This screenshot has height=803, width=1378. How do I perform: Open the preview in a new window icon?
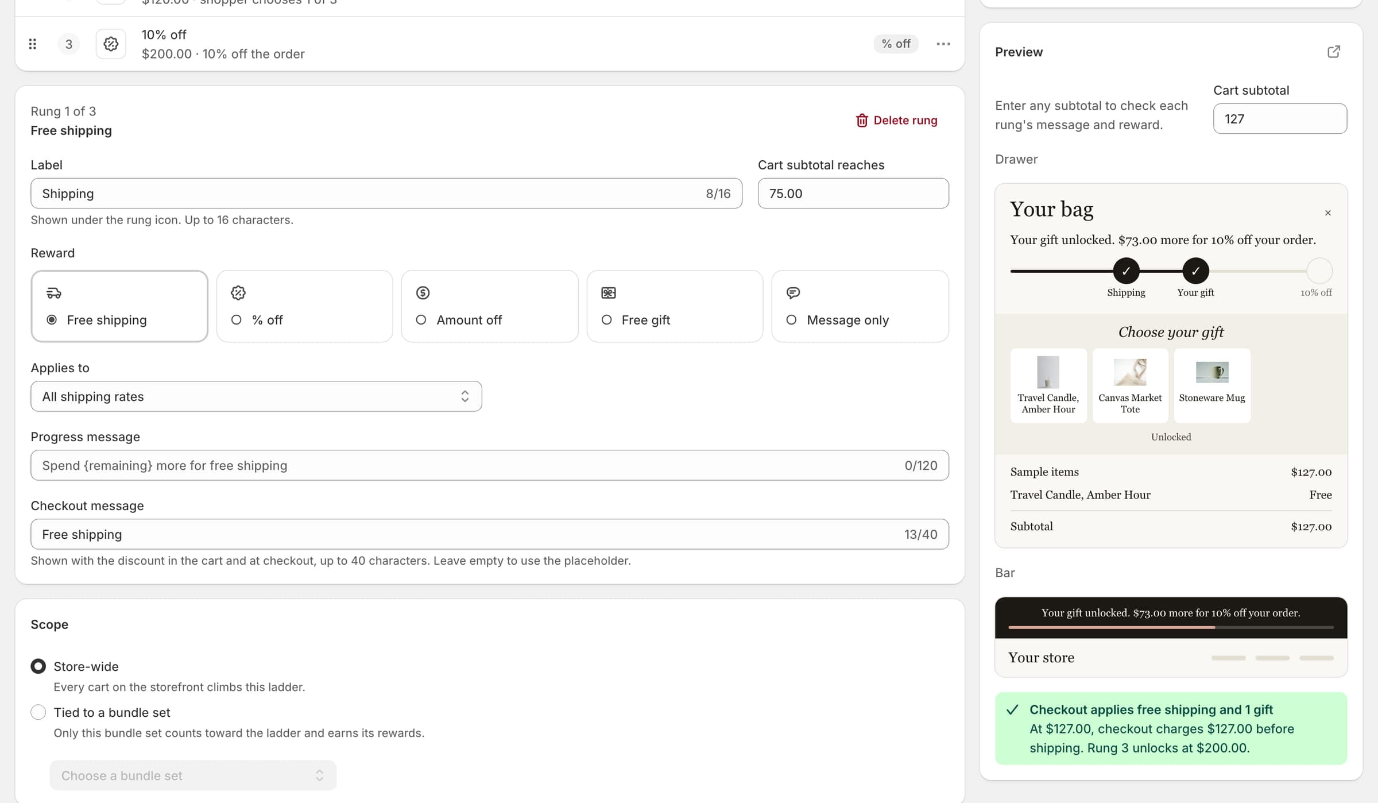click(1334, 52)
